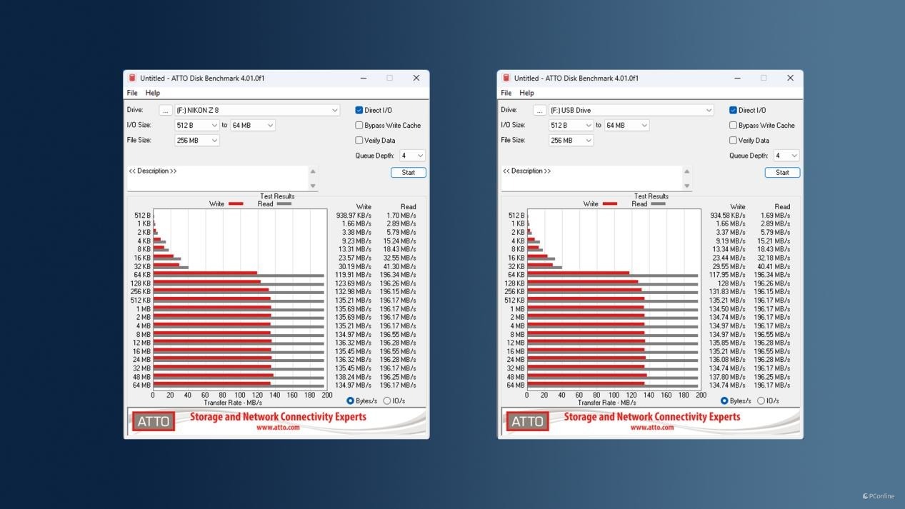Browse drive with '...' button in USB Drive window
The image size is (905, 509).
pyautogui.click(x=540, y=111)
